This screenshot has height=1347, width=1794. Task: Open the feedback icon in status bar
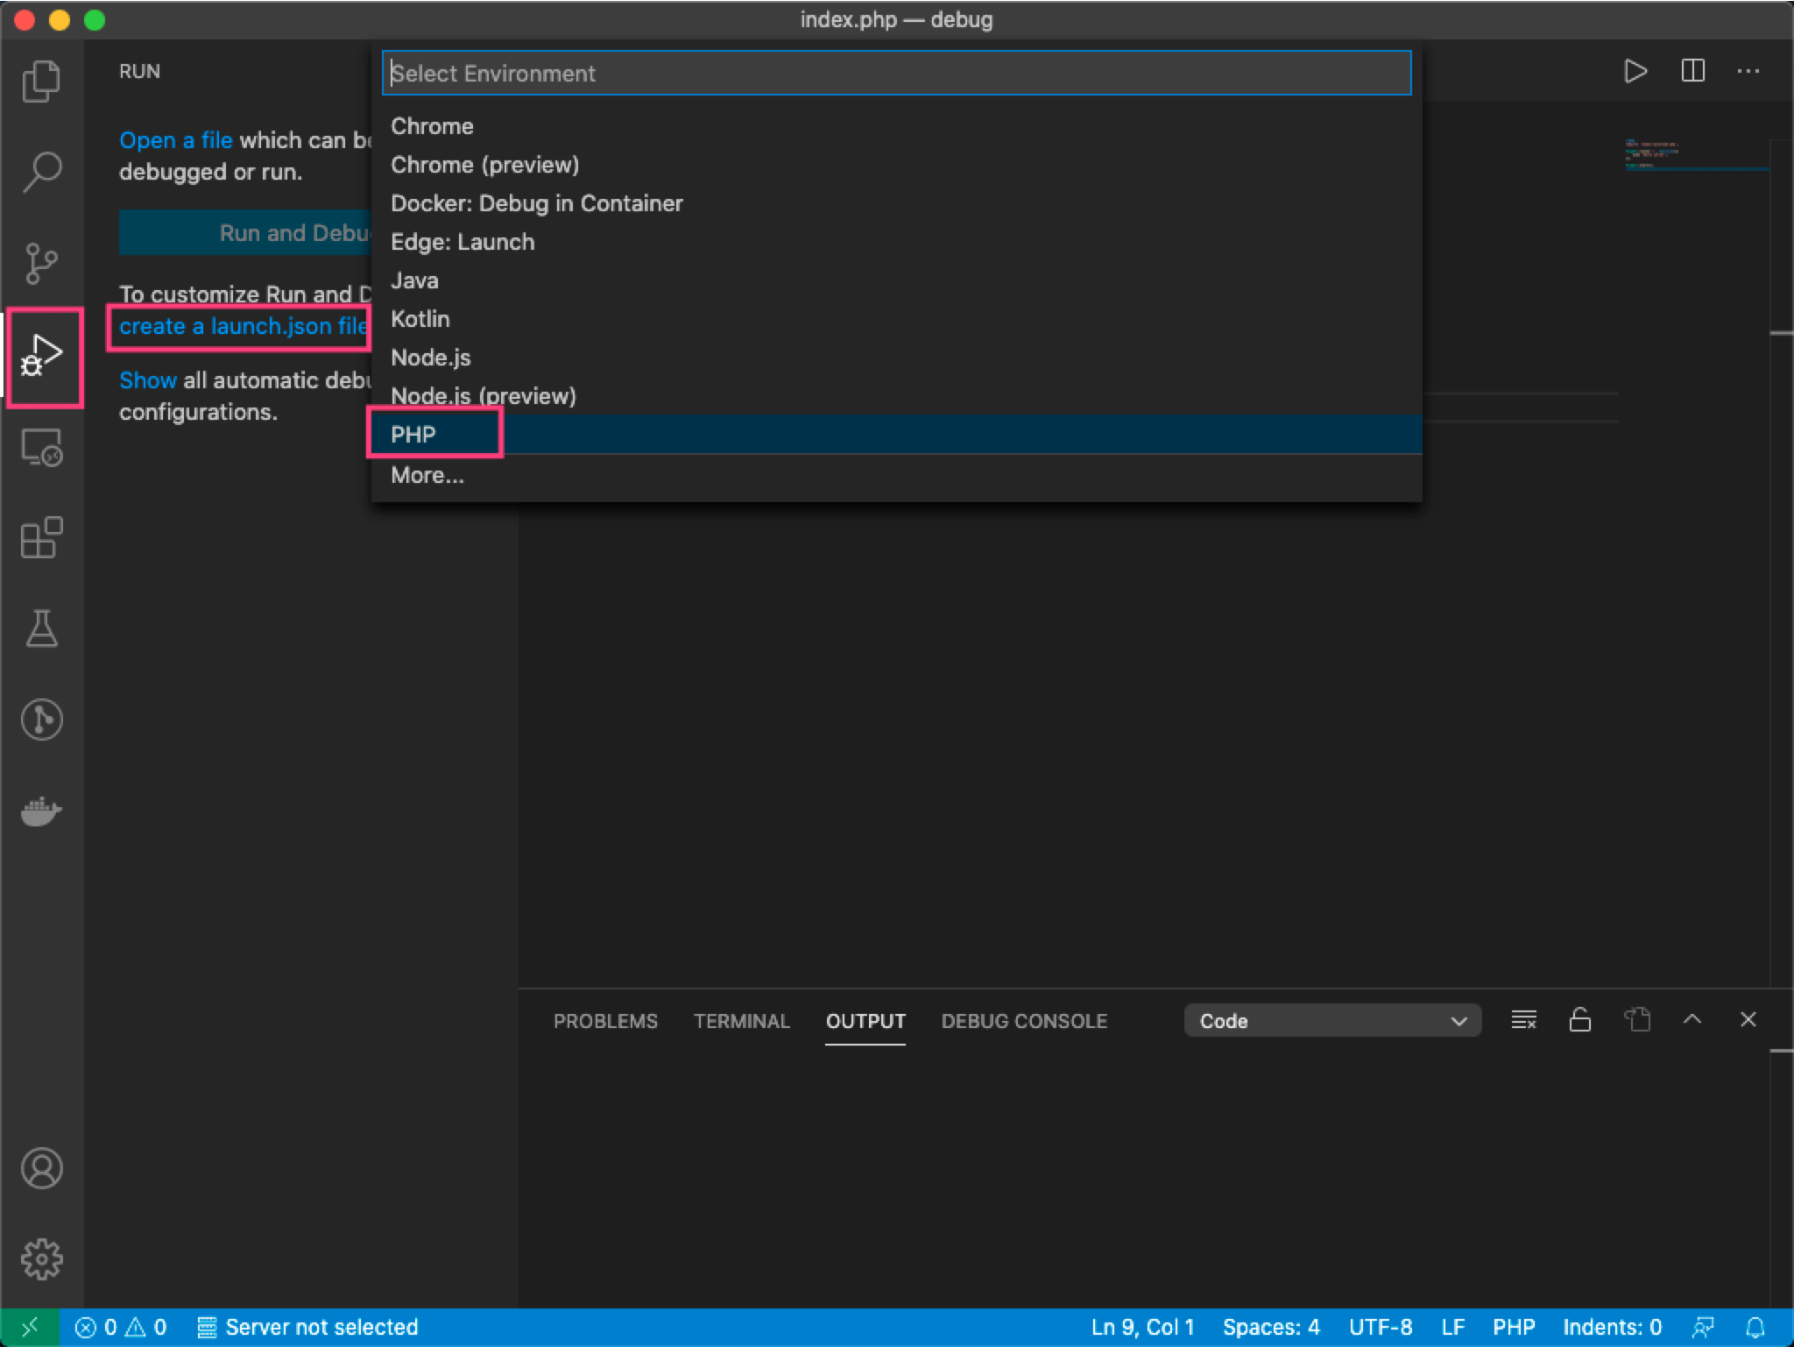[1702, 1327]
